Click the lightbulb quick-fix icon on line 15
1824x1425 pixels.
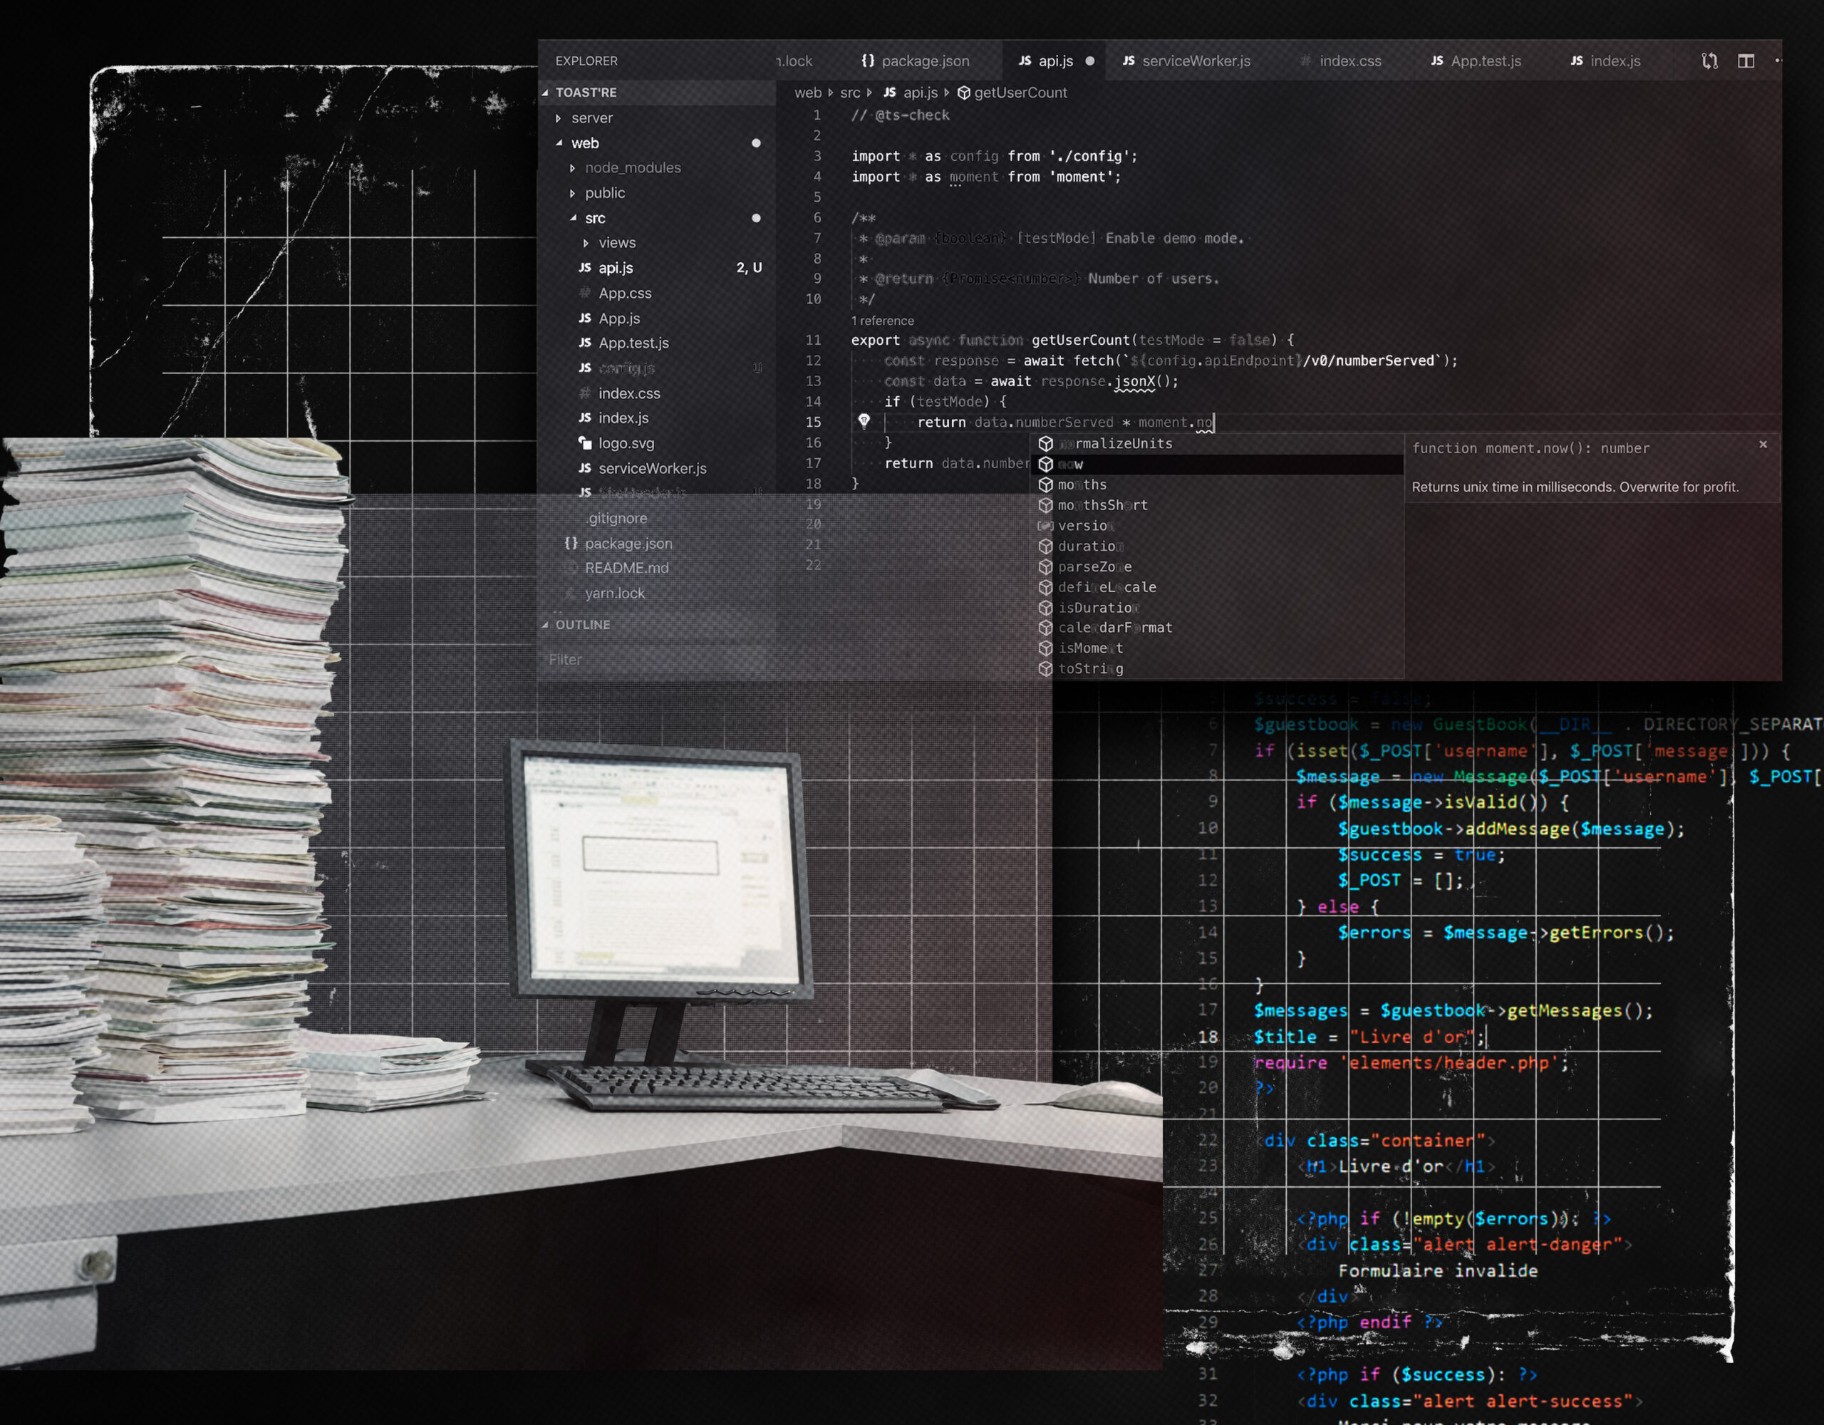[864, 421]
